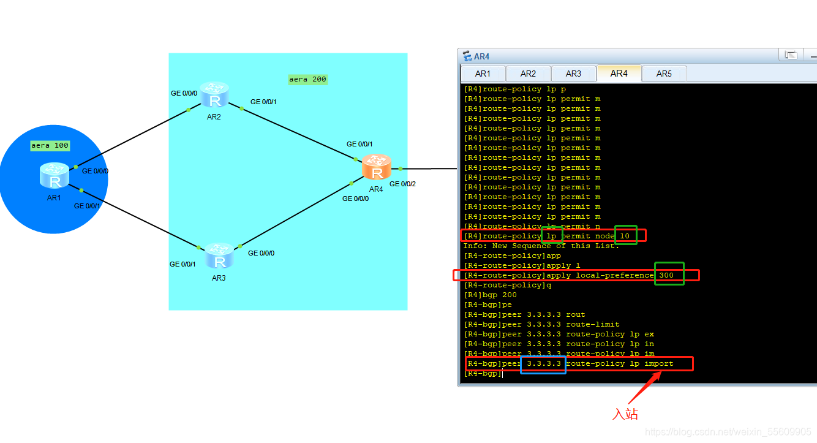Viewport: 817px width, 443px height.
Task: Click the "aera 200" area label
Action: tap(308, 80)
